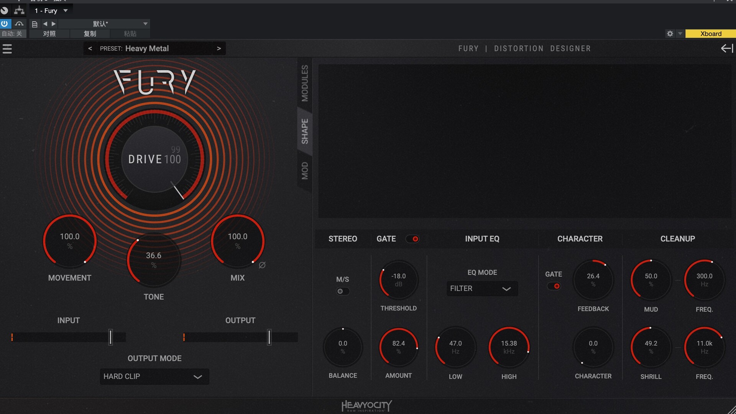
Task: Click the Character section header
Action: (x=580, y=239)
